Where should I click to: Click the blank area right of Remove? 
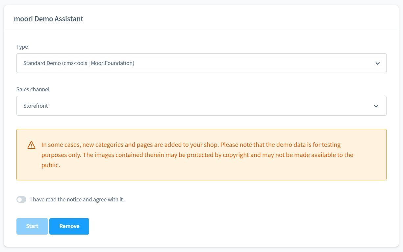[230, 226]
